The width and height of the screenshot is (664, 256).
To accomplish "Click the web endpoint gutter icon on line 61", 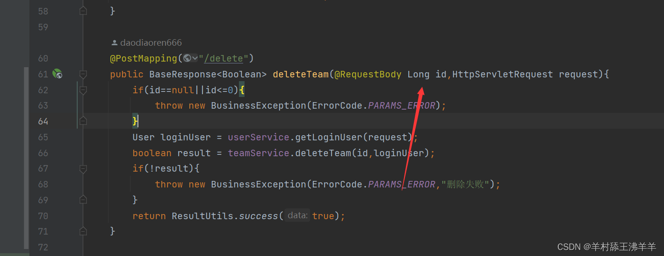I will tap(58, 74).
